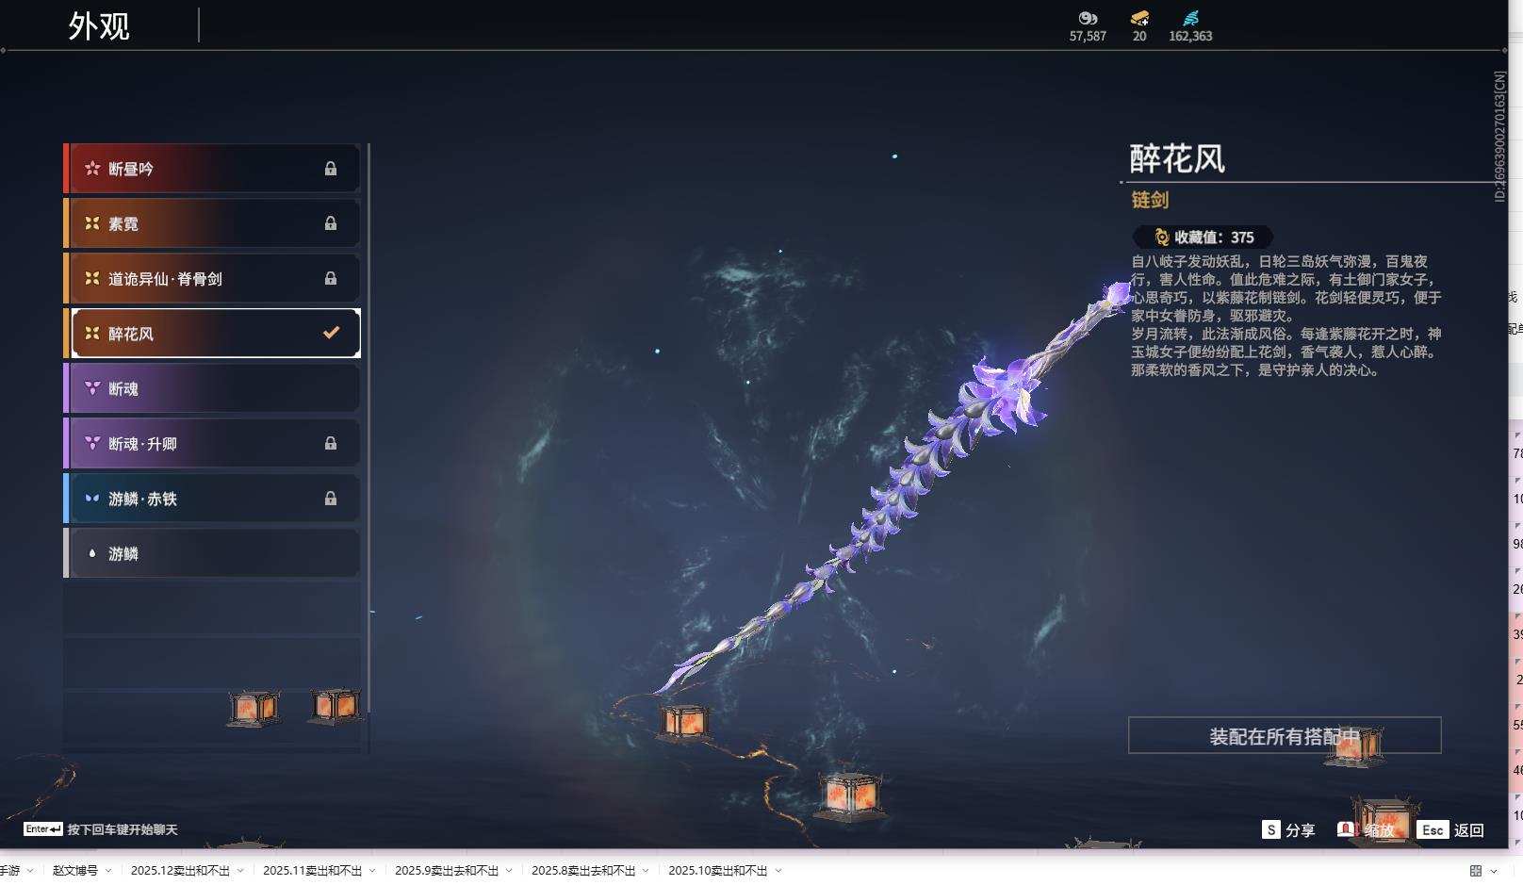Click the 链剑 weapon type label
1523x885 pixels.
point(1150,200)
